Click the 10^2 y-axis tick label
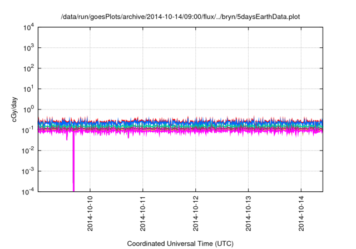The width and height of the screenshot is (356, 249). pos(28,68)
